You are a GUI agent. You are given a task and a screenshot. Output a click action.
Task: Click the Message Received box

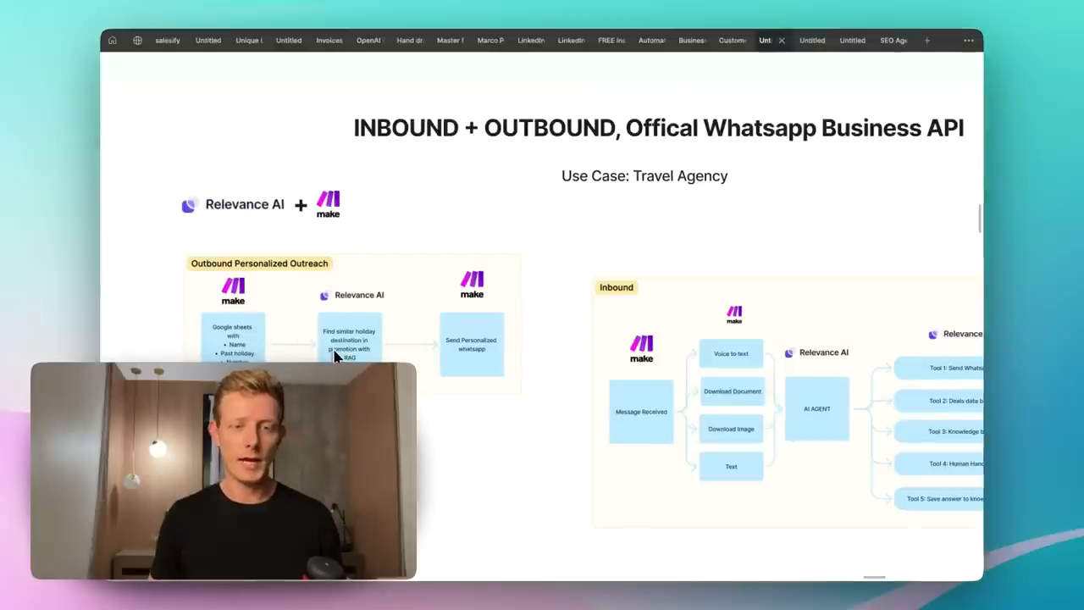pos(641,412)
